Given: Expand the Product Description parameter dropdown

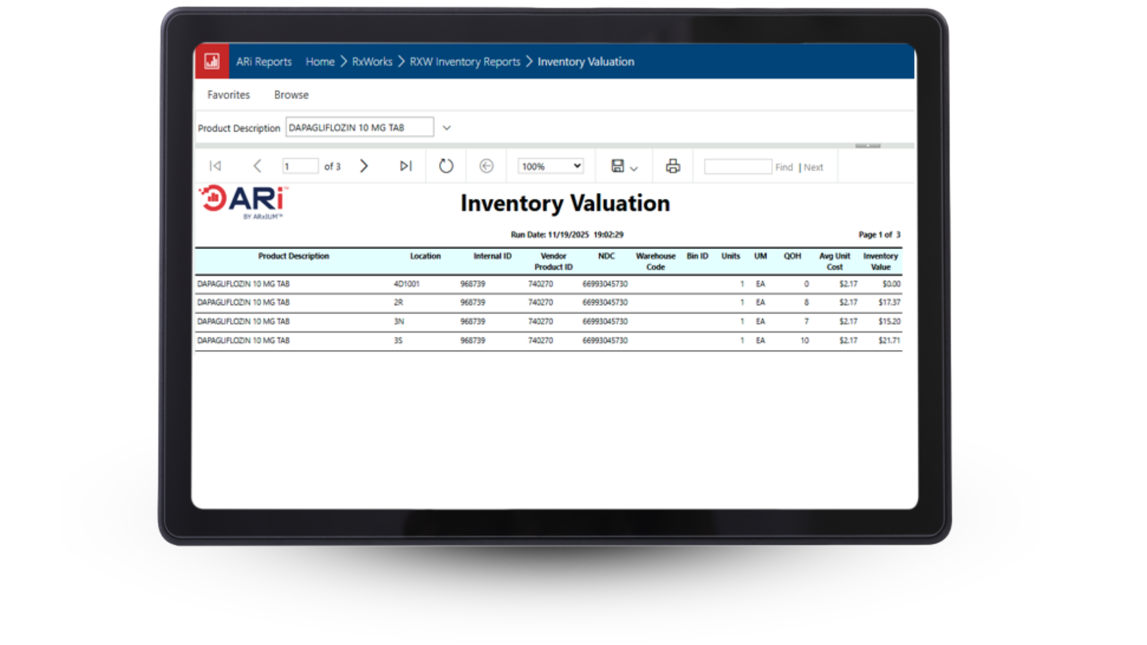Looking at the screenshot, I should 446,128.
